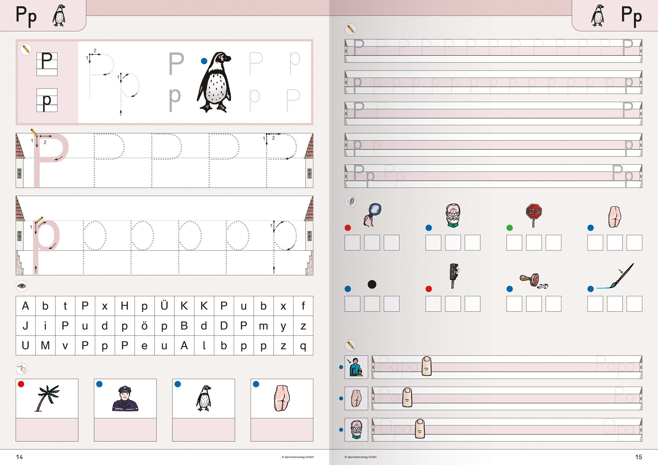Screen dimensions: 658x465
Task: Click last empty box under paintbrush
Action: pyautogui.click(x=634, y=304)
